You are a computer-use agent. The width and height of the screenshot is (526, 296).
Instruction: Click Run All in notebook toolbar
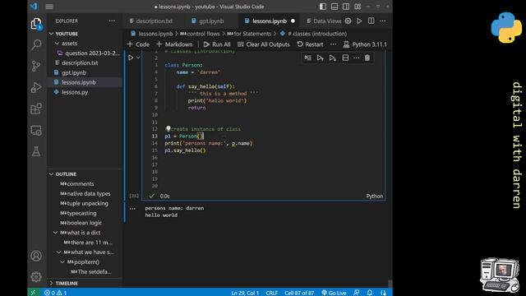click(x=217, y=44)
